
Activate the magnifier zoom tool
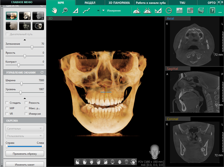[65, 10]
